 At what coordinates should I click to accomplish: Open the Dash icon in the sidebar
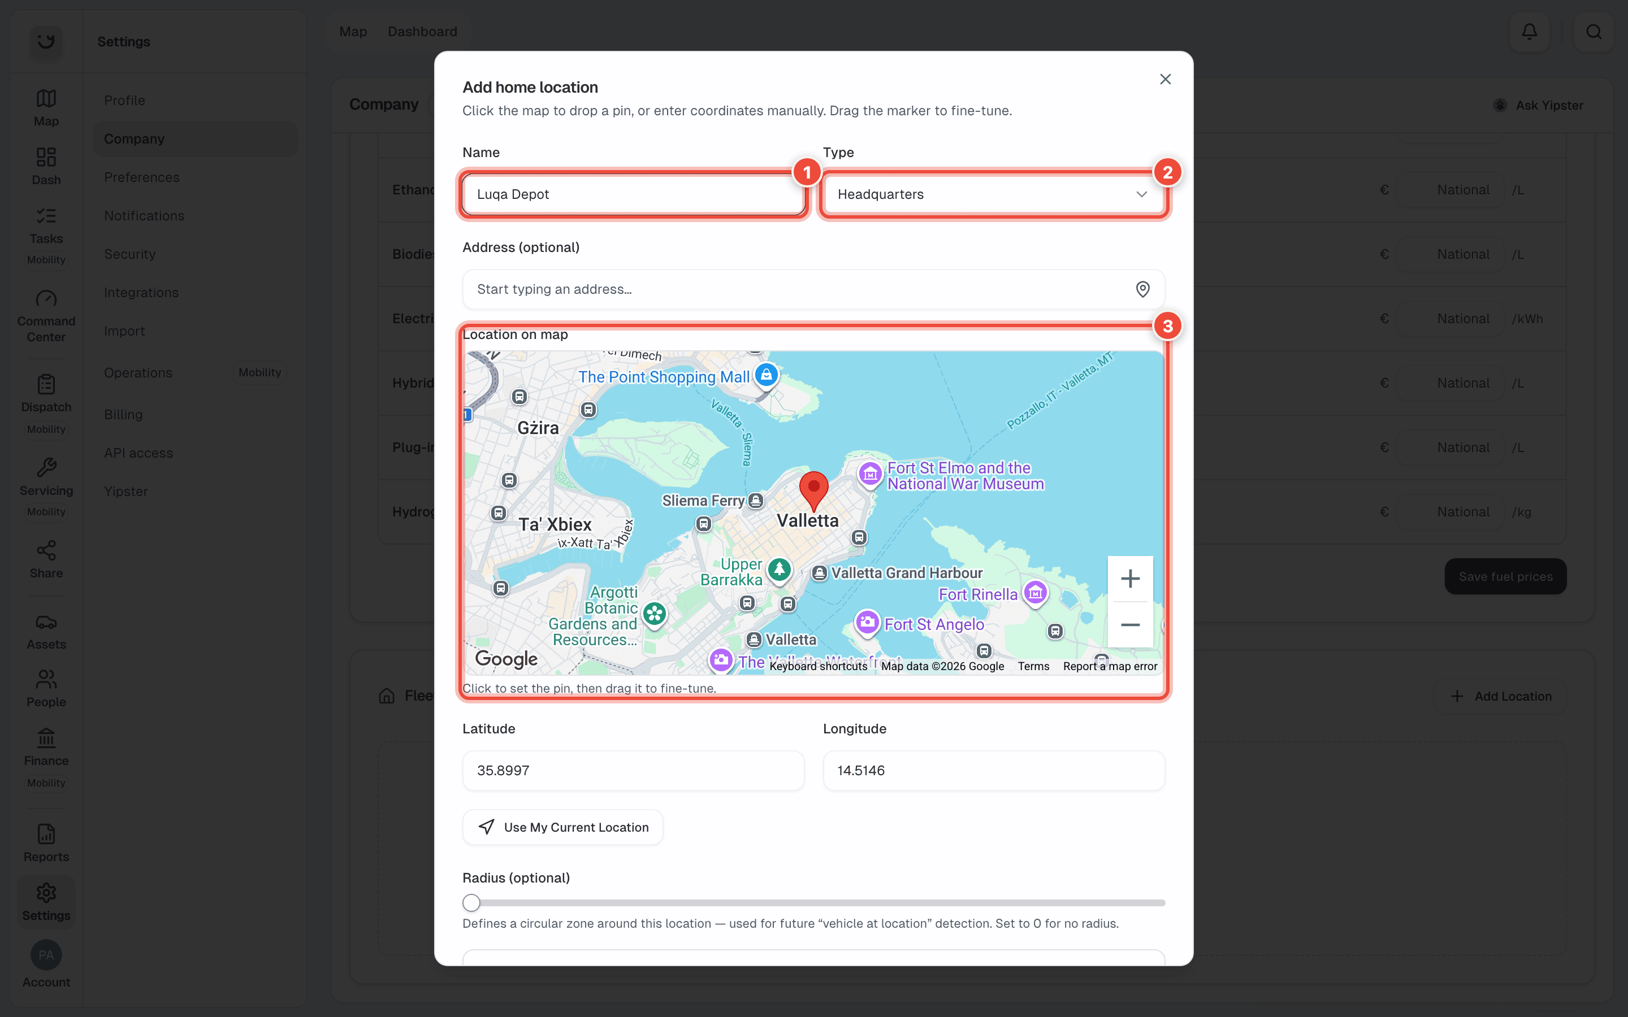pyautogui.click(x=46, y=166)
